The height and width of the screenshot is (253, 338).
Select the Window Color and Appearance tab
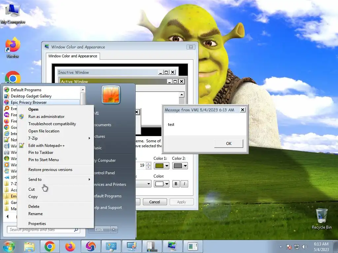pyautogui.click(x=73, y=56)
